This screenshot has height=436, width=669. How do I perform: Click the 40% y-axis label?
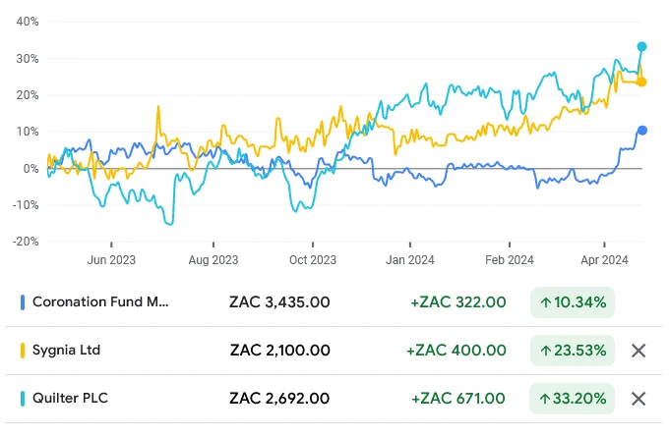pyautogui.click(x=28, y=22)
